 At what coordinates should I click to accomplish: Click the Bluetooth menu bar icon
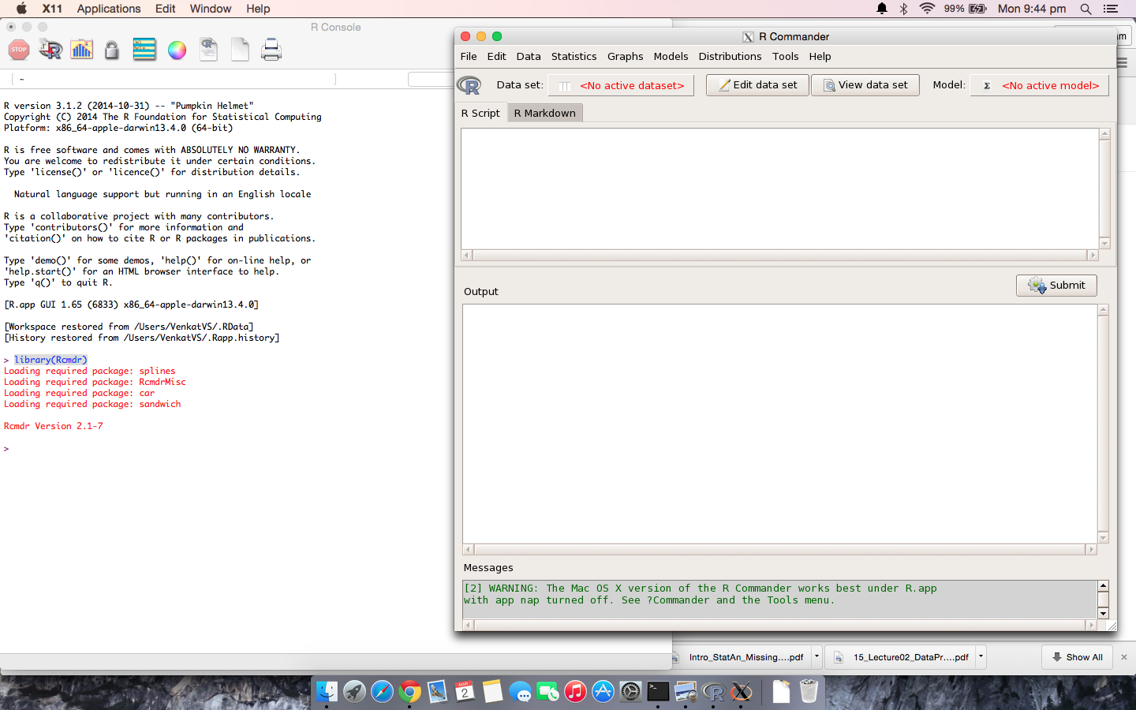(904, 9)
